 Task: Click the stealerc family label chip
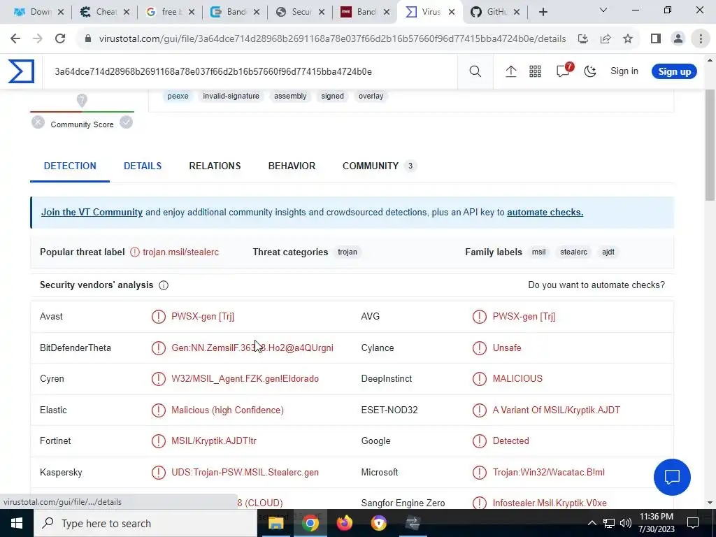tap(573, 252)
